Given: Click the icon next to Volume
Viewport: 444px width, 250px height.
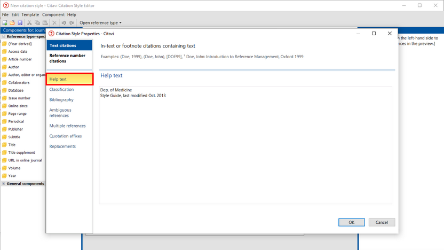Looking at the screenshot, I should coord(4,168).
